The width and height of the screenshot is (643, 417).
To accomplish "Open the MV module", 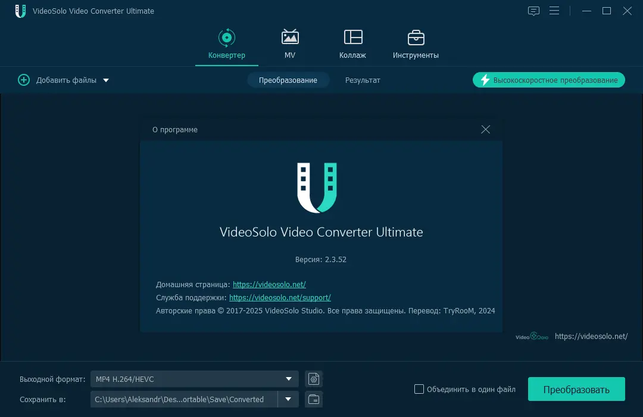I will (289, 38).
